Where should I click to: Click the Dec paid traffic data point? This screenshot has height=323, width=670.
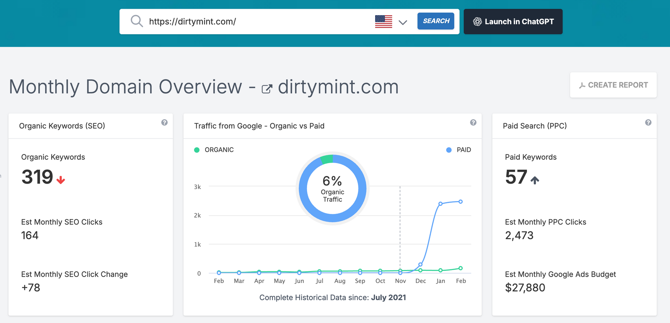pyautogui.click(x=420, y=264)
